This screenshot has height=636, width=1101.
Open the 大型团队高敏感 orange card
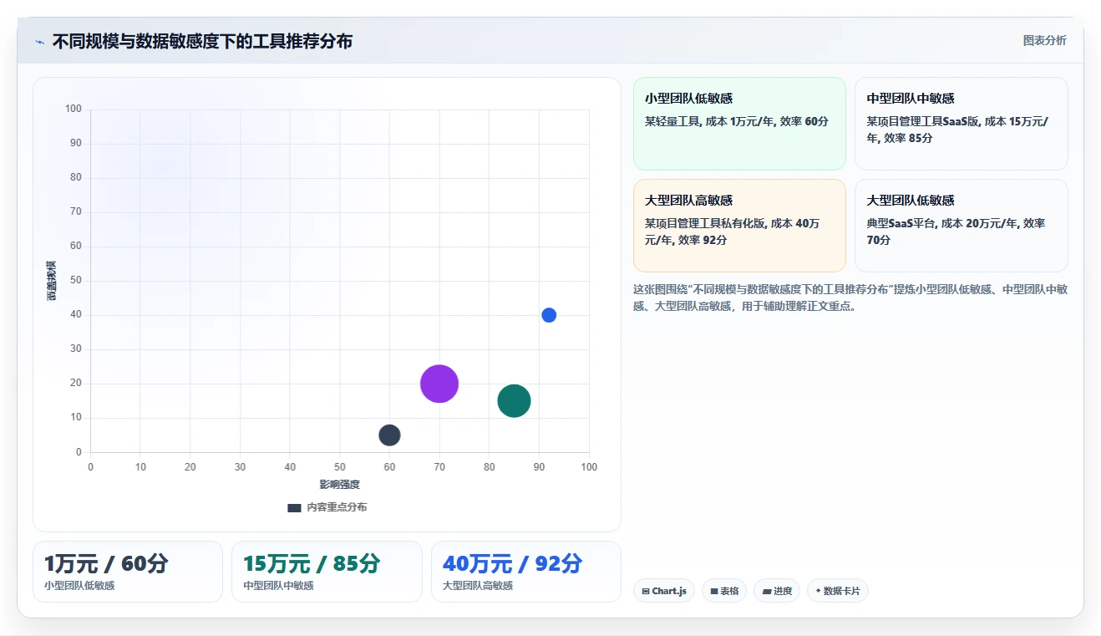tap(739, 226)
